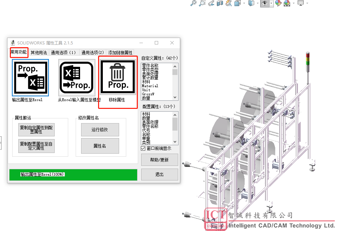The width and height of the screenshot is (338, 231).
Task: Select the 通用选项 (1) tab
Action: coord(63,53)
